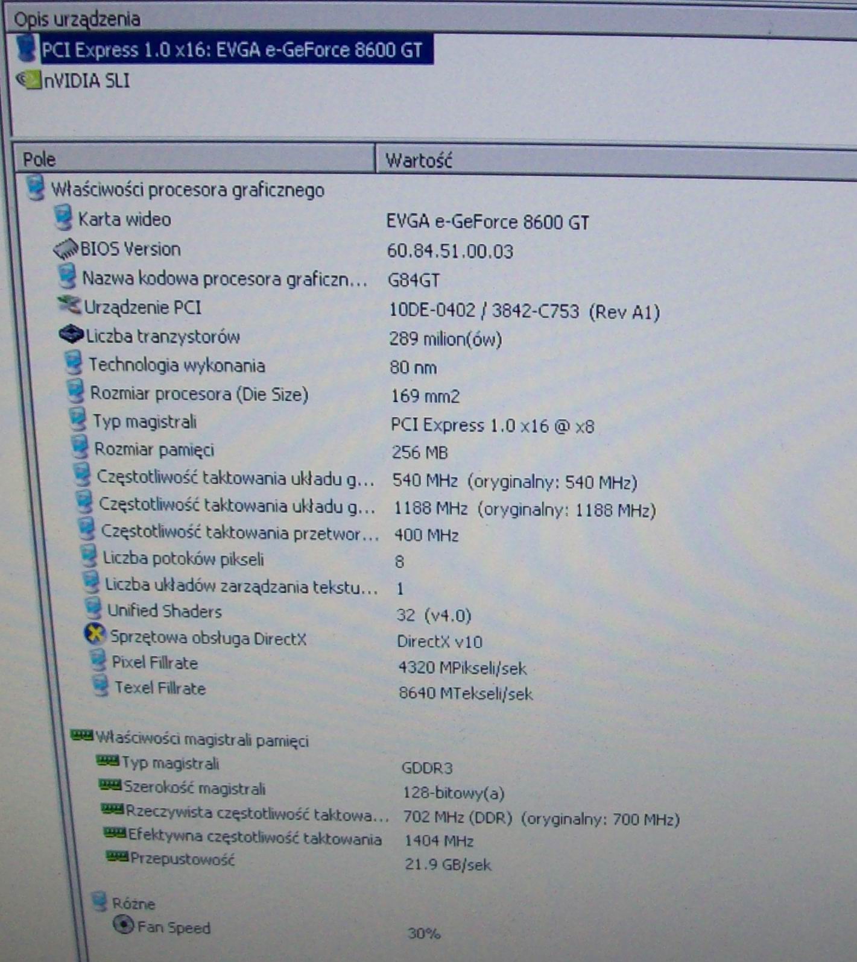Image resolution: width=857 pixels, height=962 pixels.
Task: Select the Różne group row
Action: (x=133, y=904)
